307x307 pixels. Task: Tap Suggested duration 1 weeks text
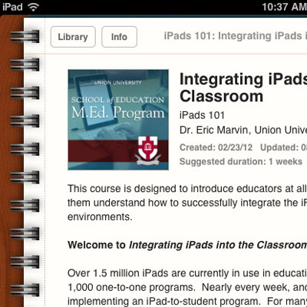click(241, 162)
